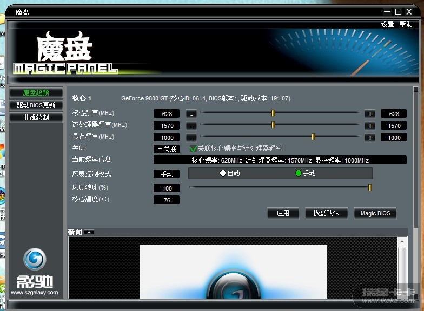424x311 pixels.
Task: Click the 应用 button
Action: point(283,213)
